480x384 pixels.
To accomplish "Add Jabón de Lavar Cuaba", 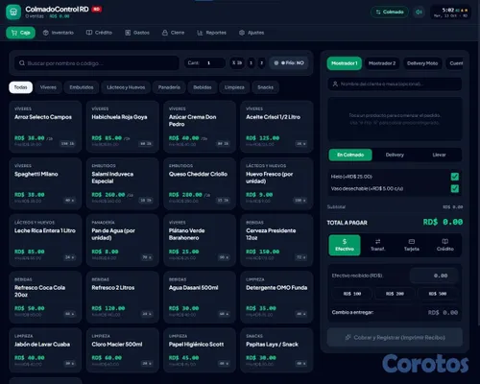I will tap(45, 350).
